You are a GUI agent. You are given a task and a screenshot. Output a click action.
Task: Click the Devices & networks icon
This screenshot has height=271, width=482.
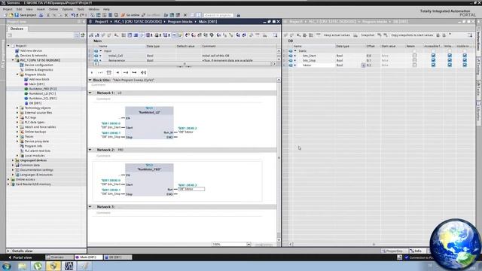point(17,55)
